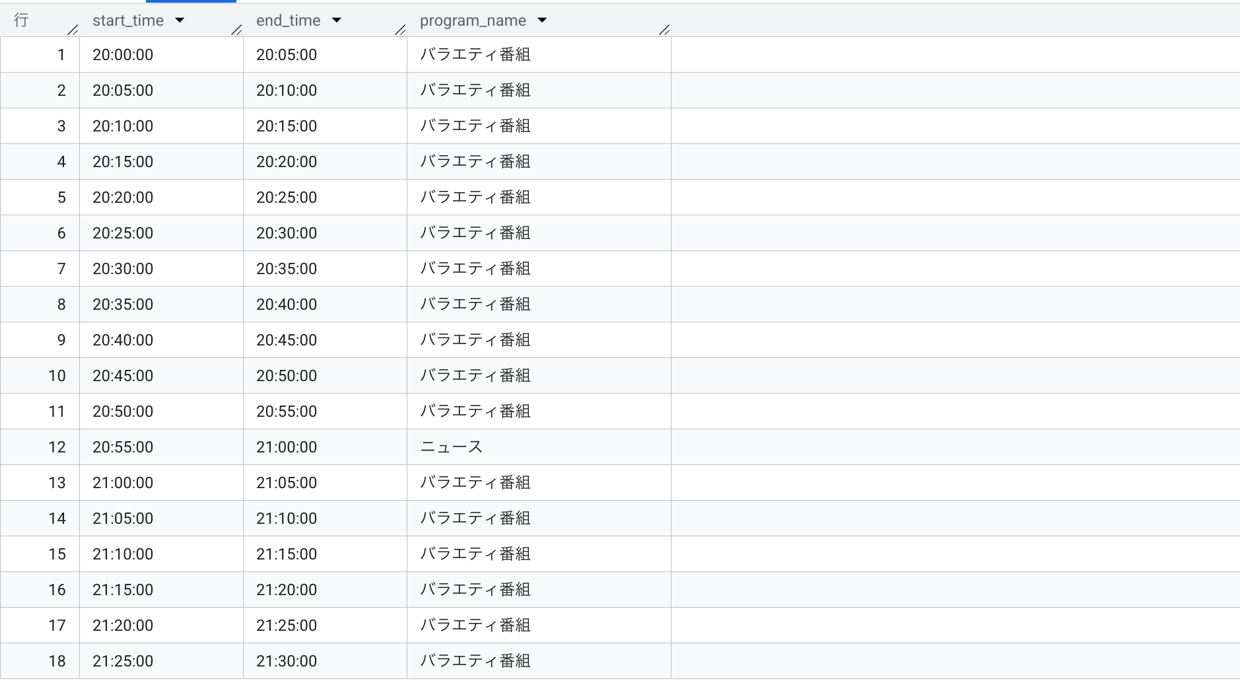Click the end_time column resize handle
Image resolution: width=1240 pixels, height=683 pixels.
click(x=400, y=30)
